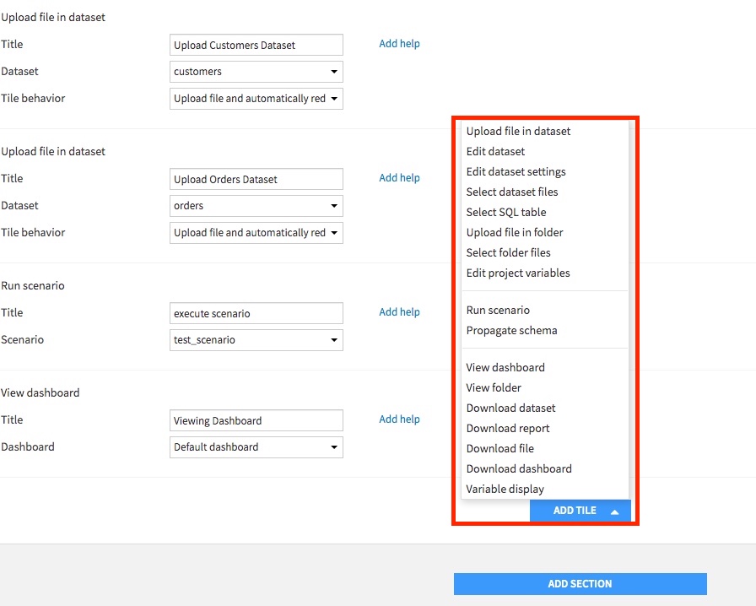Screen dimensions: 756x606
Task: Click the ADD TILE button
Action: [x=580, y=511]
